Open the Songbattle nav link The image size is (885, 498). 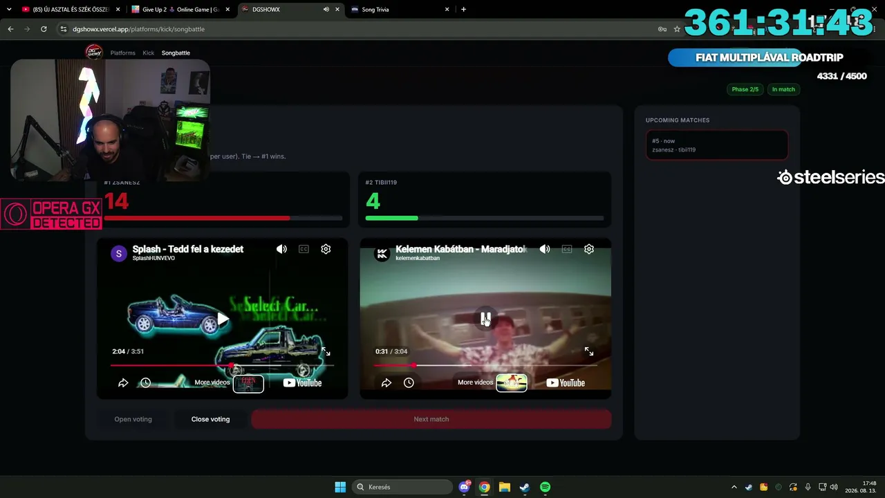[x=176, y=53]
